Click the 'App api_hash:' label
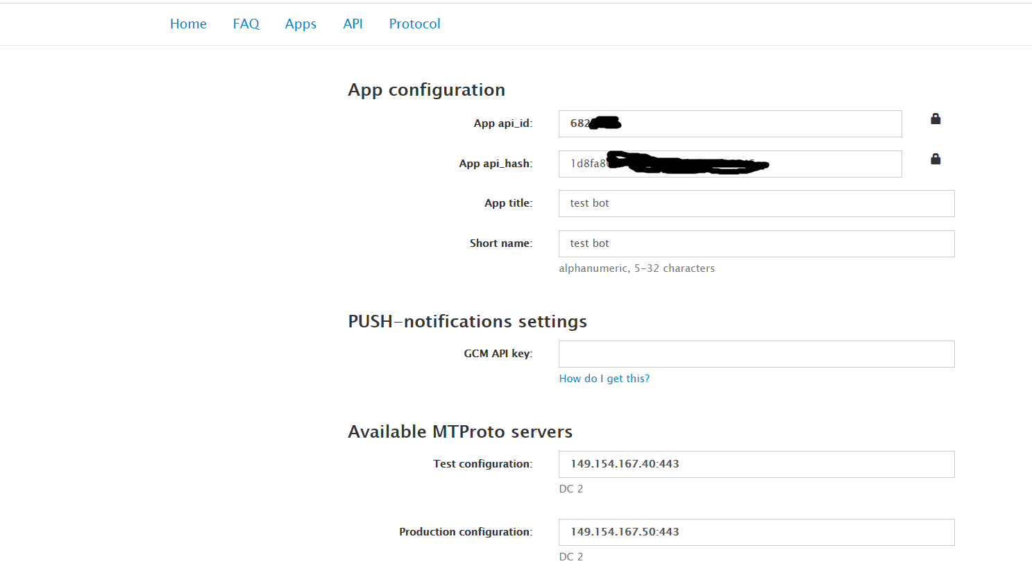The height and width of the screenshot is (575, 1032). (x=496, y=164)
